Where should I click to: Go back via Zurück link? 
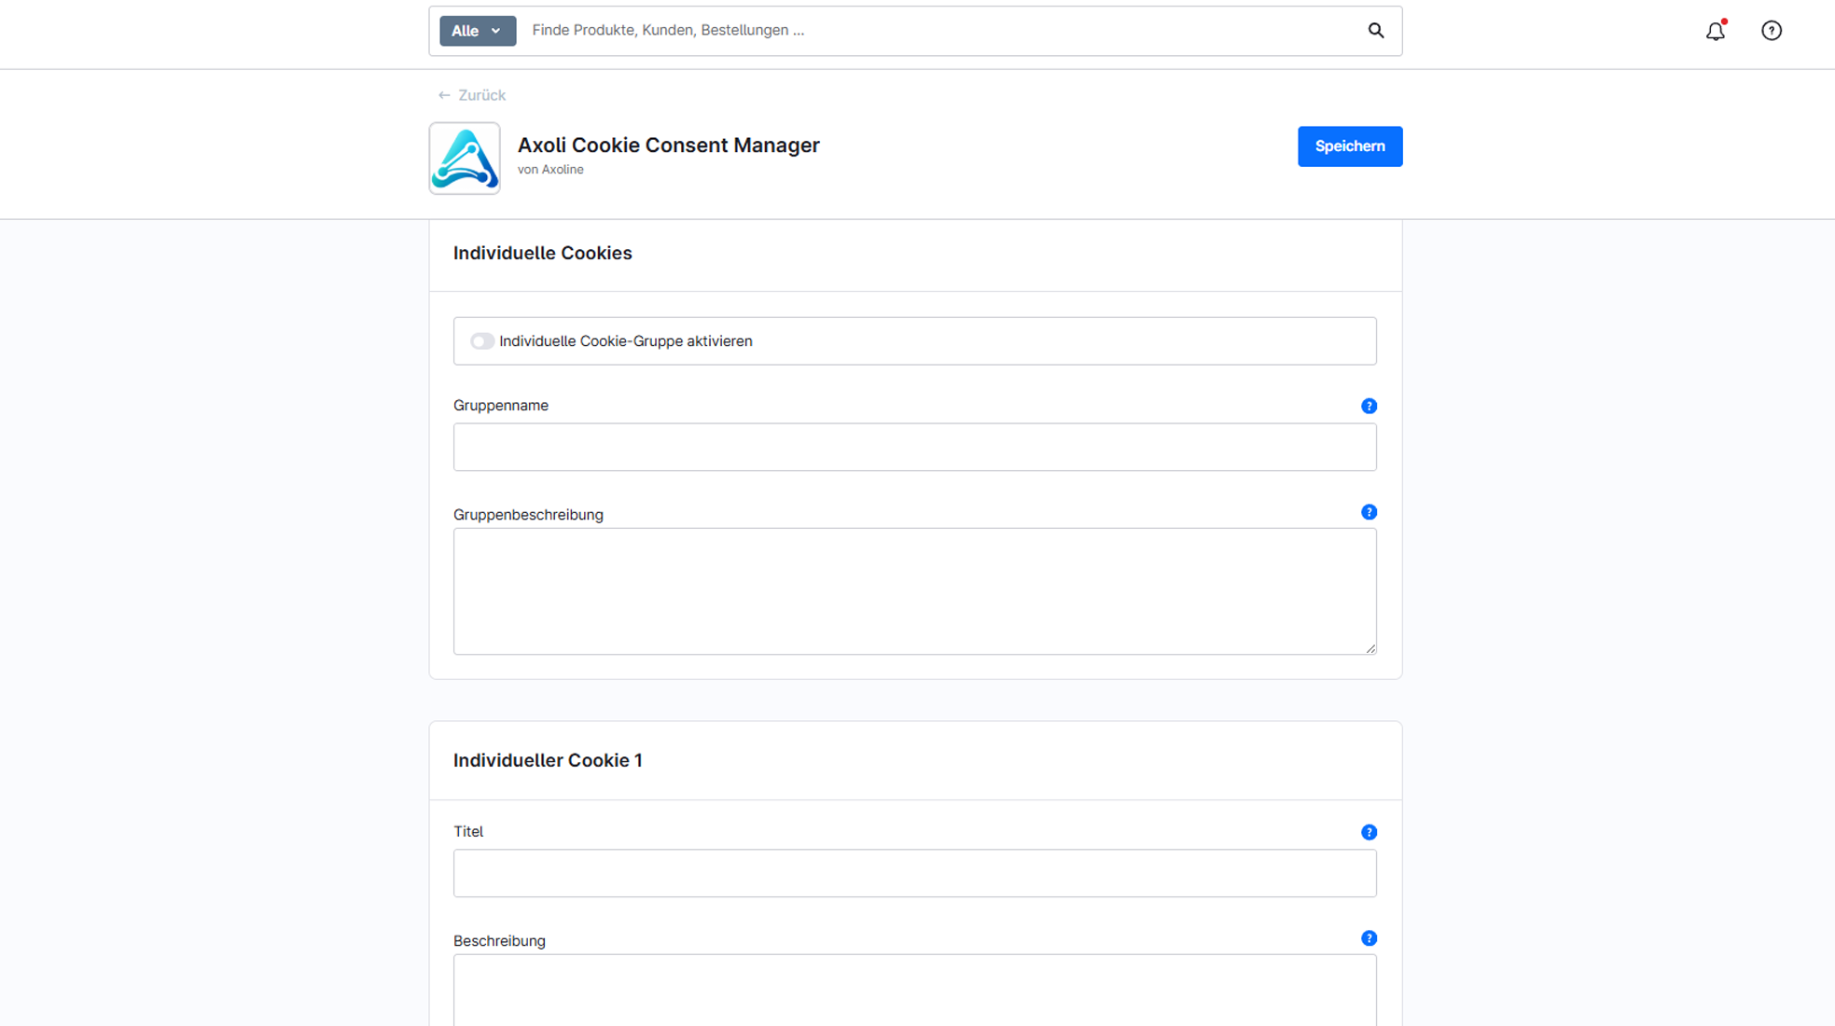point(472,95)
